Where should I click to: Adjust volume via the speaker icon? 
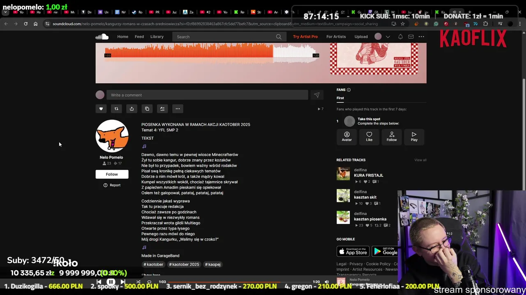[x=327, y=282]
